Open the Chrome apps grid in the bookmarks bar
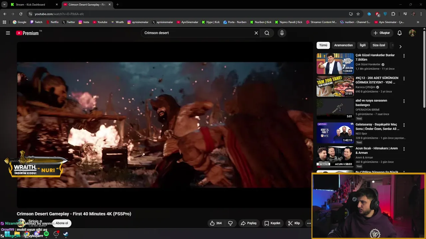Image resolution: width=426 pixels, height=239 pixels. click(x=4, y=22)
